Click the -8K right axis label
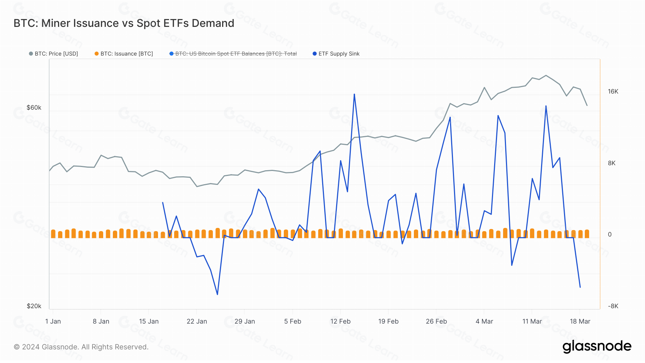This screenshot has height=363, width=645. click(613, 306)
